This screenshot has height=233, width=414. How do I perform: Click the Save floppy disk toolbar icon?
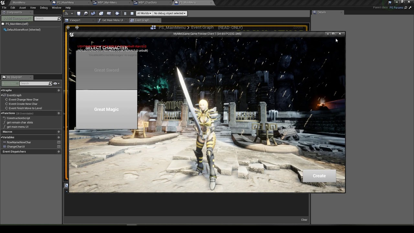(79, 13)
